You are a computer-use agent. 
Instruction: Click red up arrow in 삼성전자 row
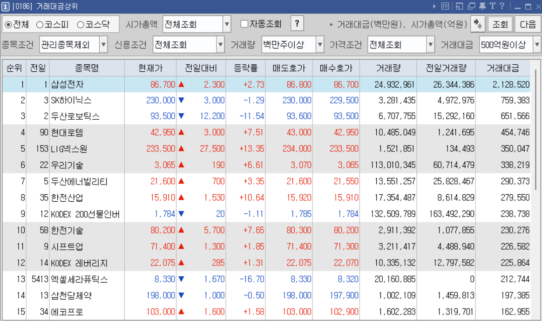coord(181,84)
